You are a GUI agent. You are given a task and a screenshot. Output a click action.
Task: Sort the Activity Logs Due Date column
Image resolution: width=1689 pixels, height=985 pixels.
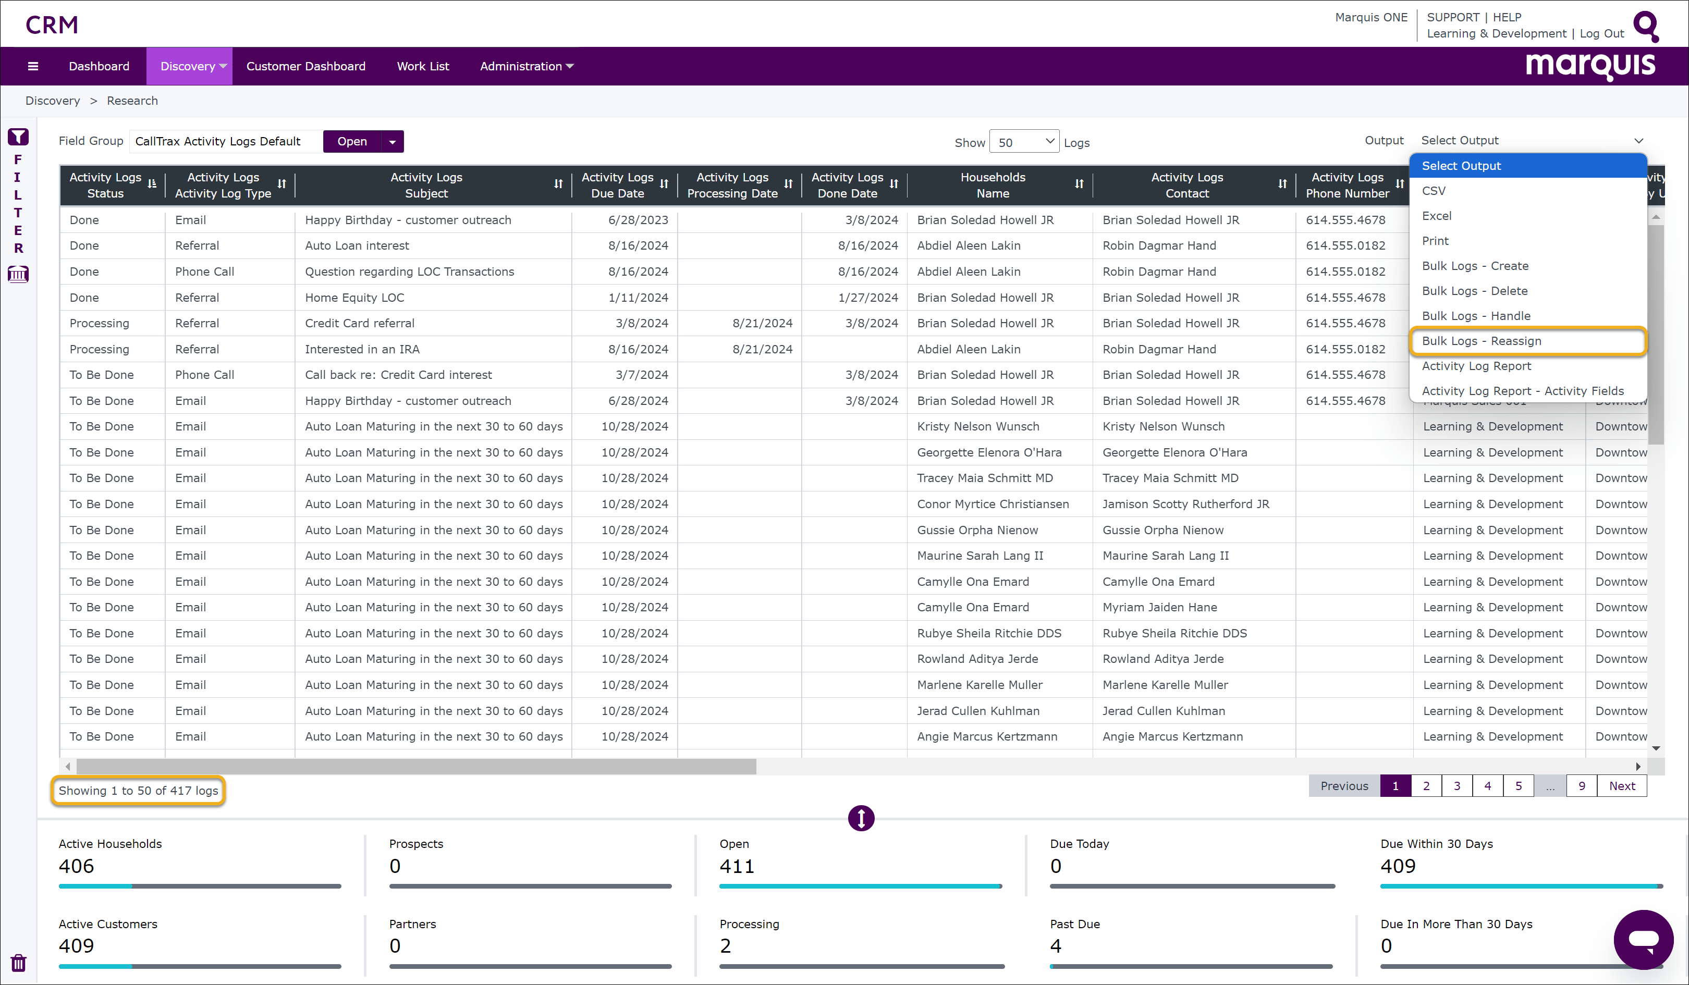pos(664,184)
